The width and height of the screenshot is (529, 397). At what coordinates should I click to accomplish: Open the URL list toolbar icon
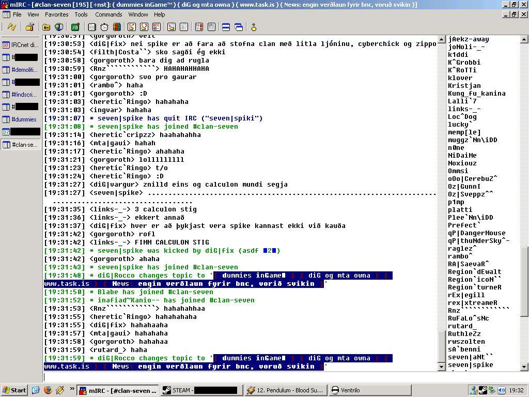(x=211, y=27)
